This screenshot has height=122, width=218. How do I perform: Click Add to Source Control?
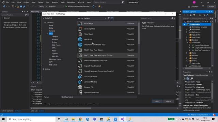click(199, 115)
